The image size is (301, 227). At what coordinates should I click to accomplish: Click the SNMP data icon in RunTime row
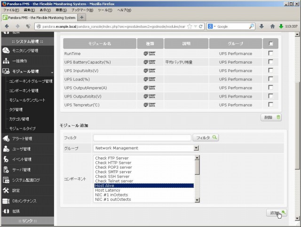click(x=150, y=53)
